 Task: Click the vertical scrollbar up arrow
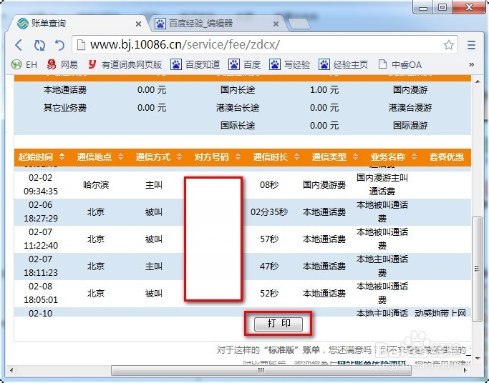click(478, 81)
